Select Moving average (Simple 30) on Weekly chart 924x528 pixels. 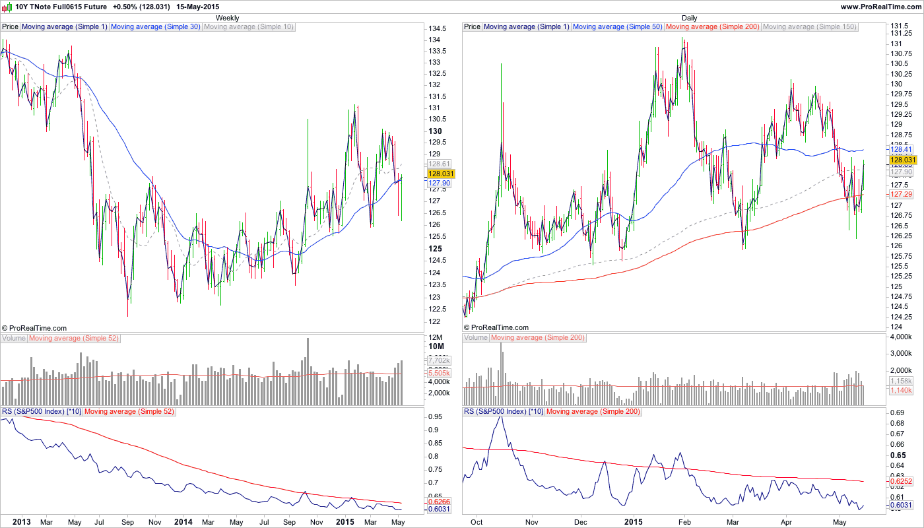(x=155, y=27)
